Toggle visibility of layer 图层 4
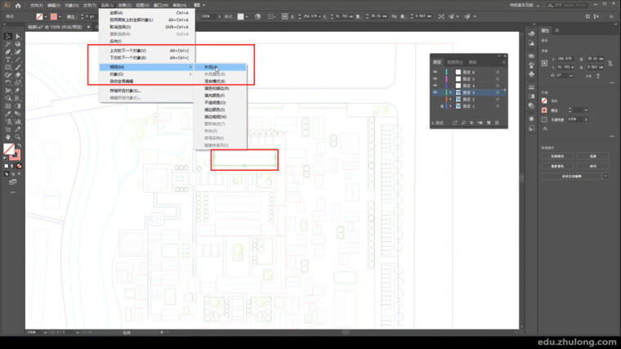Image resolution: width=621 pixels, height=349 pixels. pyautogui.click(x=435, y=86)
